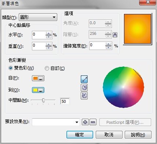Image resolution: width=157 pixels, height=144 pixels.
Task: Select the 雙色彩 radio button
Action: [11, 68]
